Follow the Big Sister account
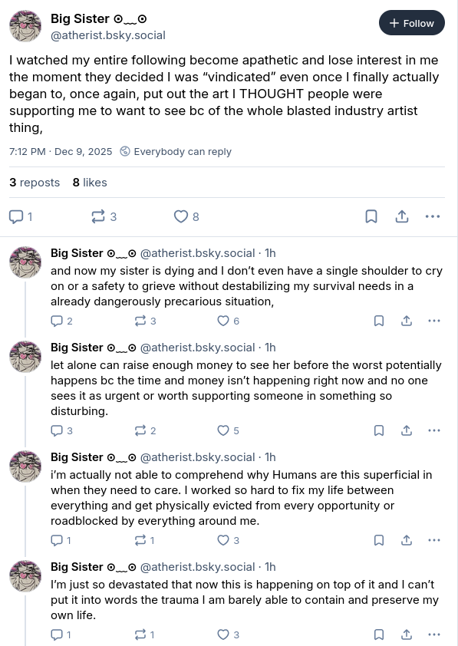Image resolution: width=458 pixels, height=646 pixels. [411, 23]
